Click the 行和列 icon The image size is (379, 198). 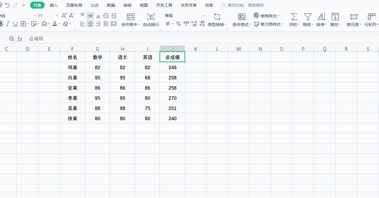371,17
